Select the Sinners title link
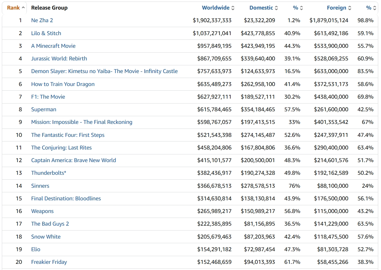 (x=40, y=186)
